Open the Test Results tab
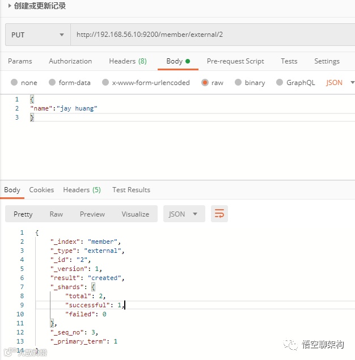The width and height of the screenshot is (355, 360). [132, 190]
